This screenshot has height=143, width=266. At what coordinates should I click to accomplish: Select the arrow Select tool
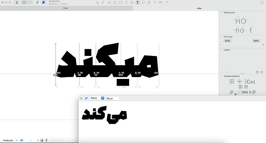tap(98, 3)
